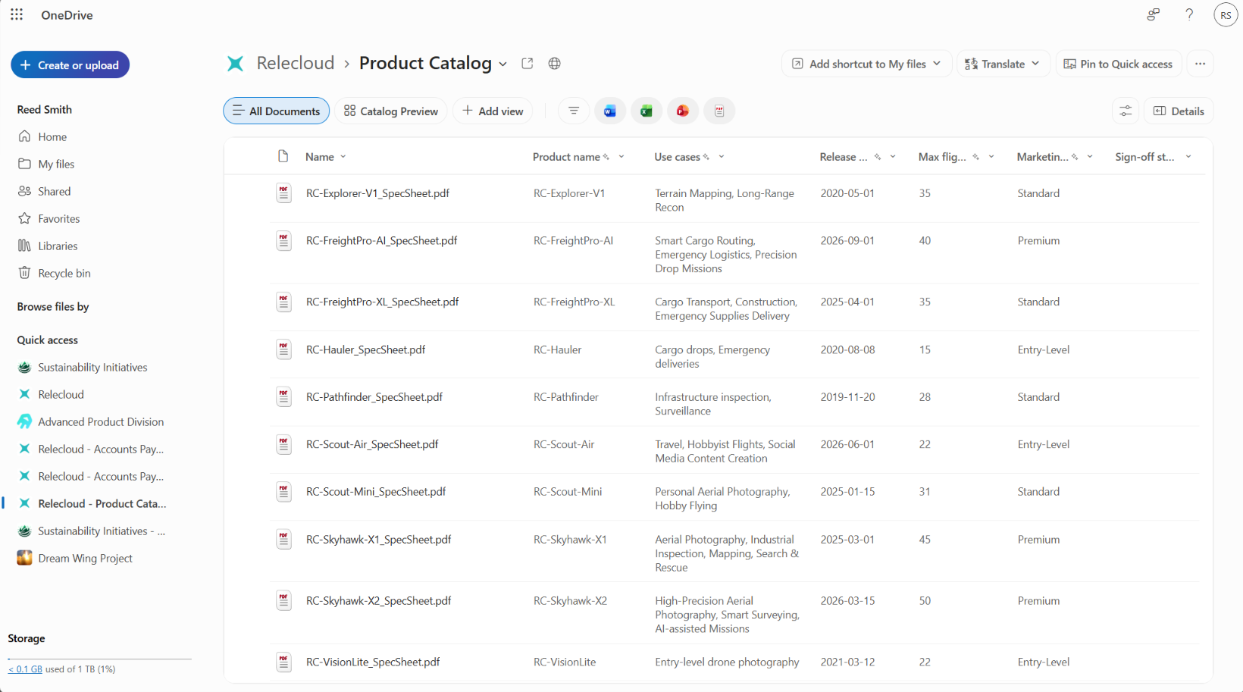Open Name column header dropdown
Viewport: 1243px width, 692px height.
click(x=343, y=157)
